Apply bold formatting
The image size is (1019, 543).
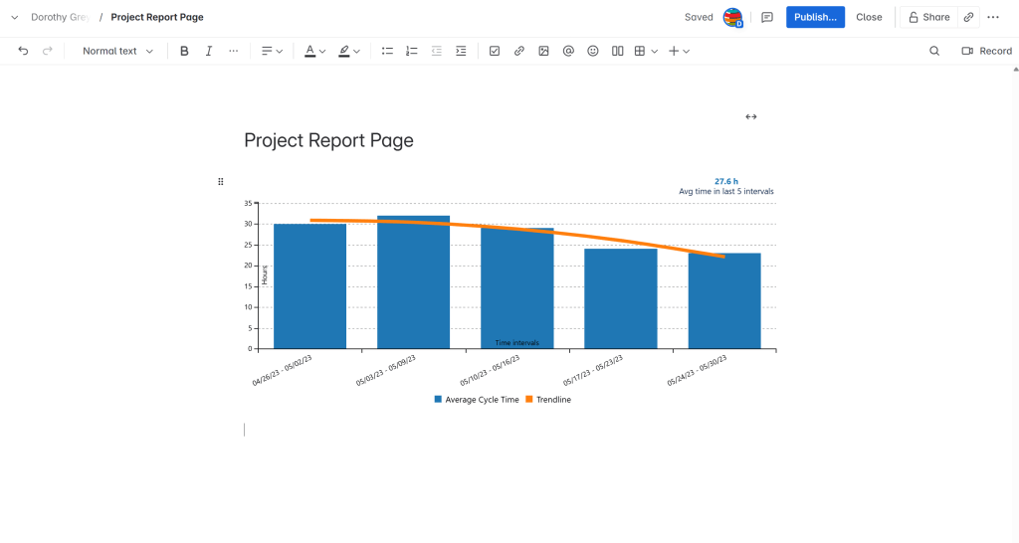point(184,51)
